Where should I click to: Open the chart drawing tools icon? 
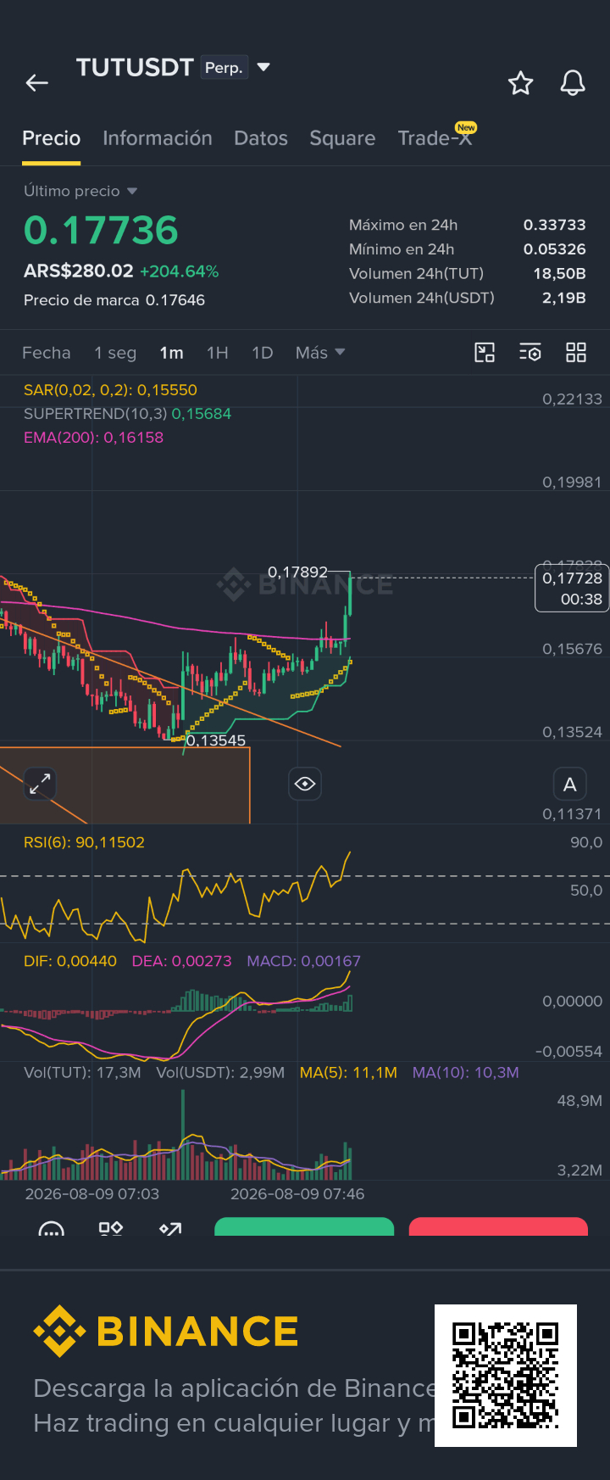click(x=485, y=353)
